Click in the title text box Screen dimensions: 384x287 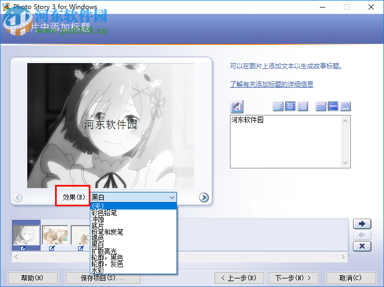(x=286, y=142)
